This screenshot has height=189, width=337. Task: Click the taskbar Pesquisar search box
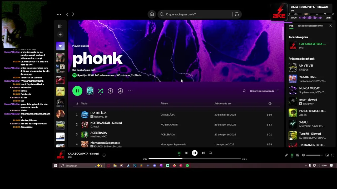[82, 166]
